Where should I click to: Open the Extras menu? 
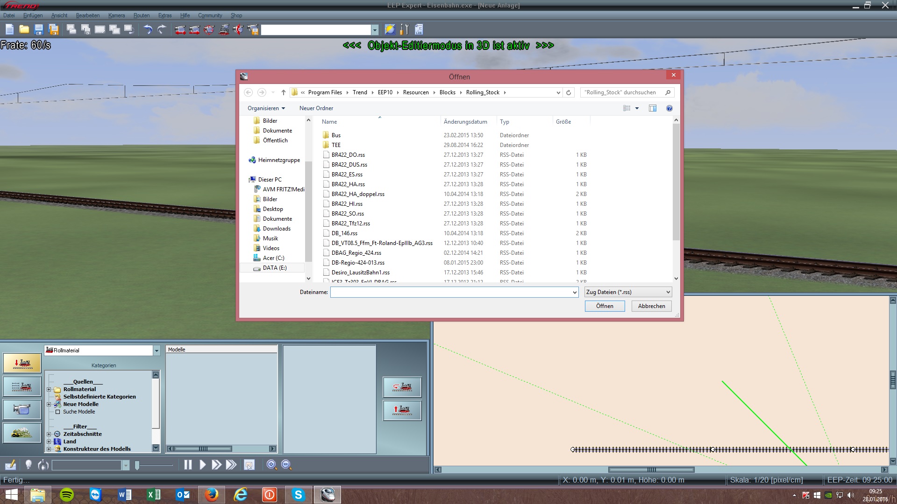click(164, 15)
